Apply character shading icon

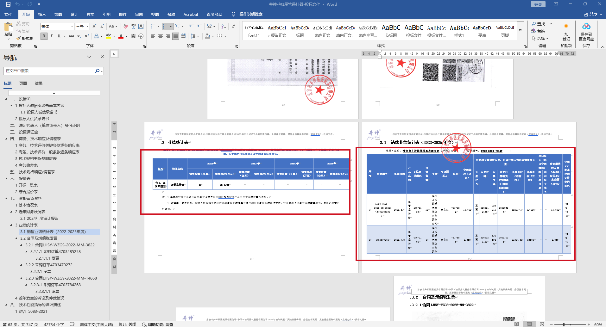click(133, 36)
